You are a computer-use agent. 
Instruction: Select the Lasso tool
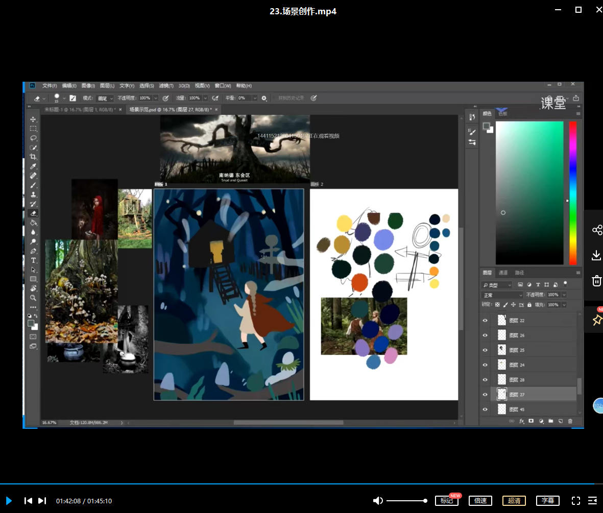click(x=33, y=138)
